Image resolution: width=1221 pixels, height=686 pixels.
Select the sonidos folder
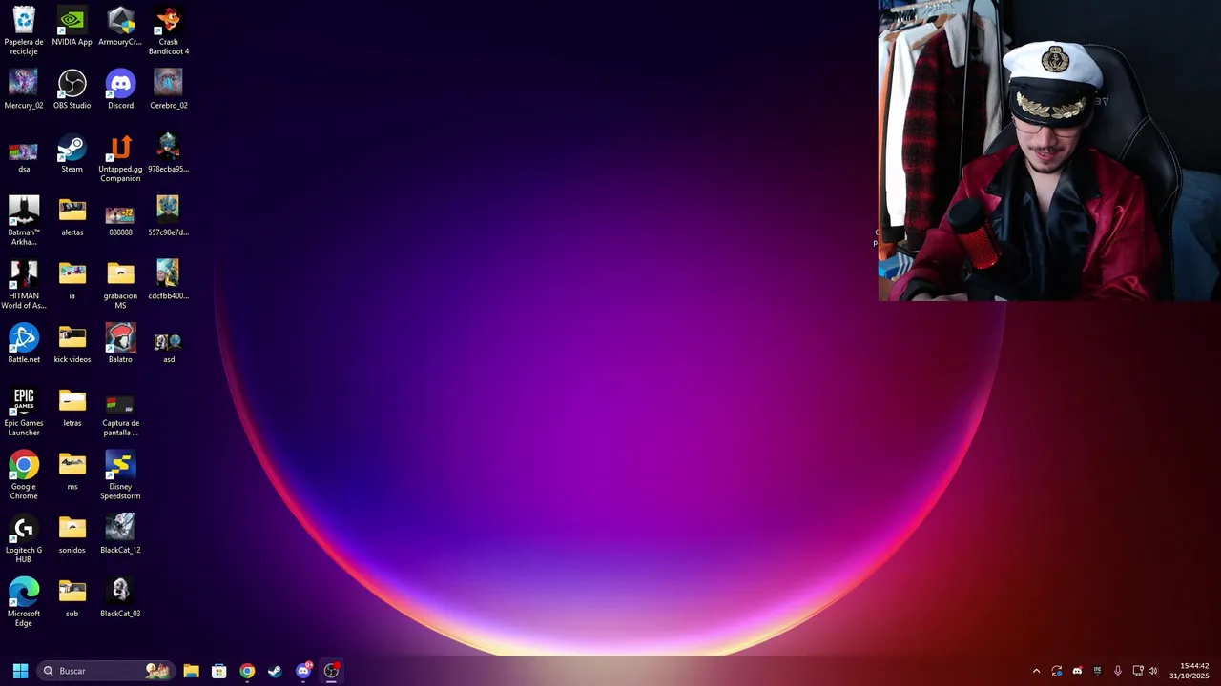coord(72,535)
